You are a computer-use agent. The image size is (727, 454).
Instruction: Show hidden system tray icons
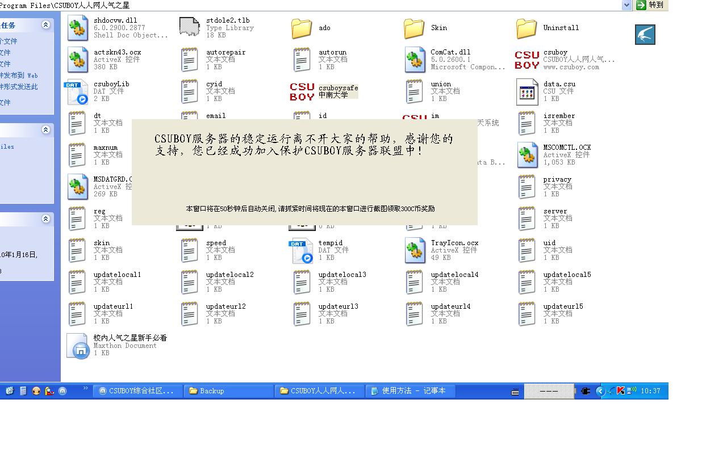(x=600, y=391)
